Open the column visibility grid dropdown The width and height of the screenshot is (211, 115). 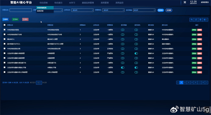[205, 20]
